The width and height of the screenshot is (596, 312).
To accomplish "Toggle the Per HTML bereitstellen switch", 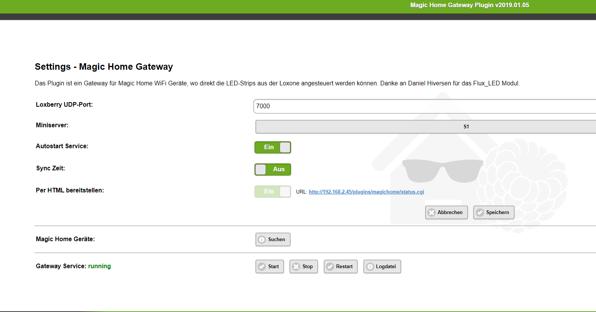I will coord(273,192).
